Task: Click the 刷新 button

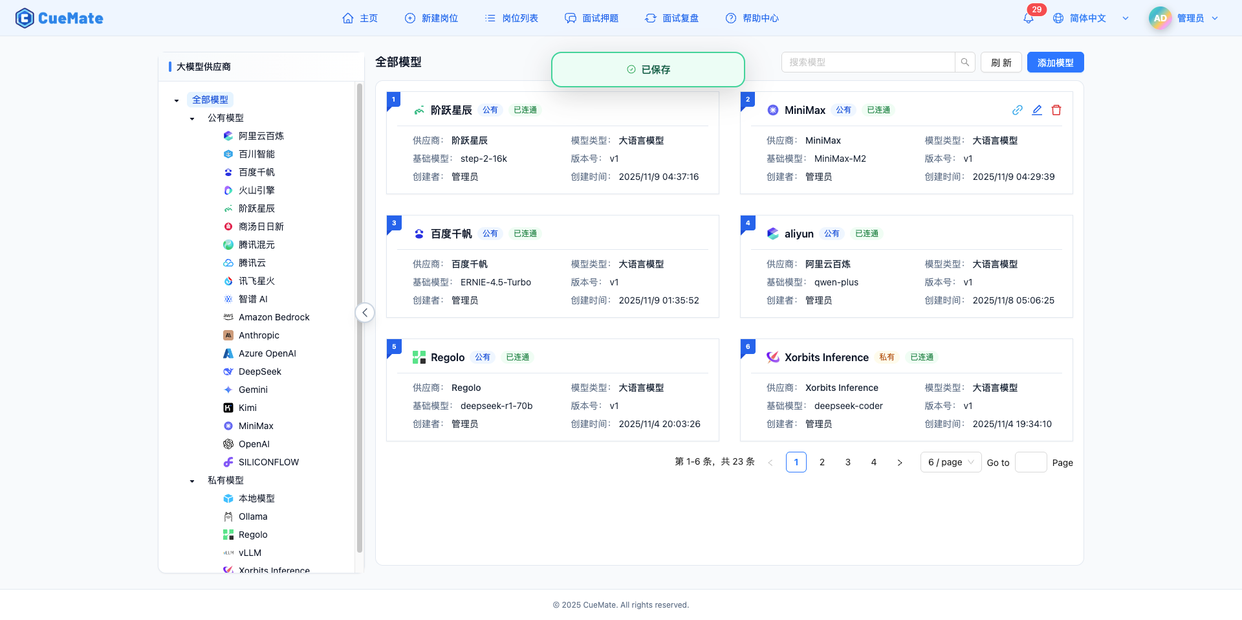Action: coord(1001,62)
